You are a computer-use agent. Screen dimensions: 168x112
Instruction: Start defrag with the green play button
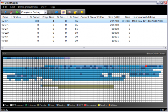pos(17,12)
